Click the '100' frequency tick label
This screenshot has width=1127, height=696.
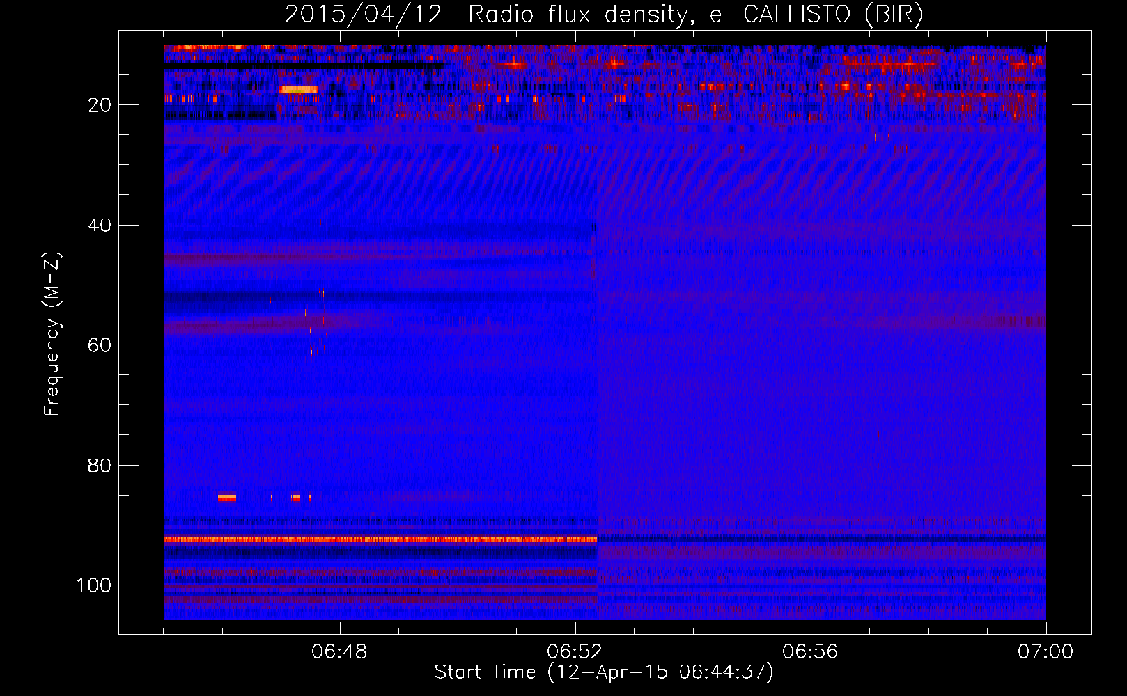(94, 585)
